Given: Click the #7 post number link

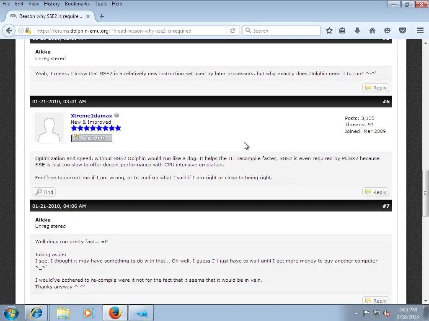Looking at the screenshot, I should (x=386, y=206).
